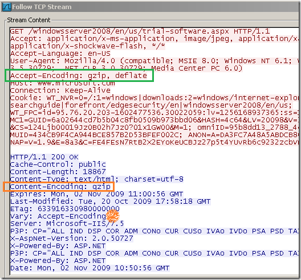Click the last 'X-Powered-By: ASP.NET' line
Image resolution: width=301 pixels, height=280 pixels.
pos(58,261)
